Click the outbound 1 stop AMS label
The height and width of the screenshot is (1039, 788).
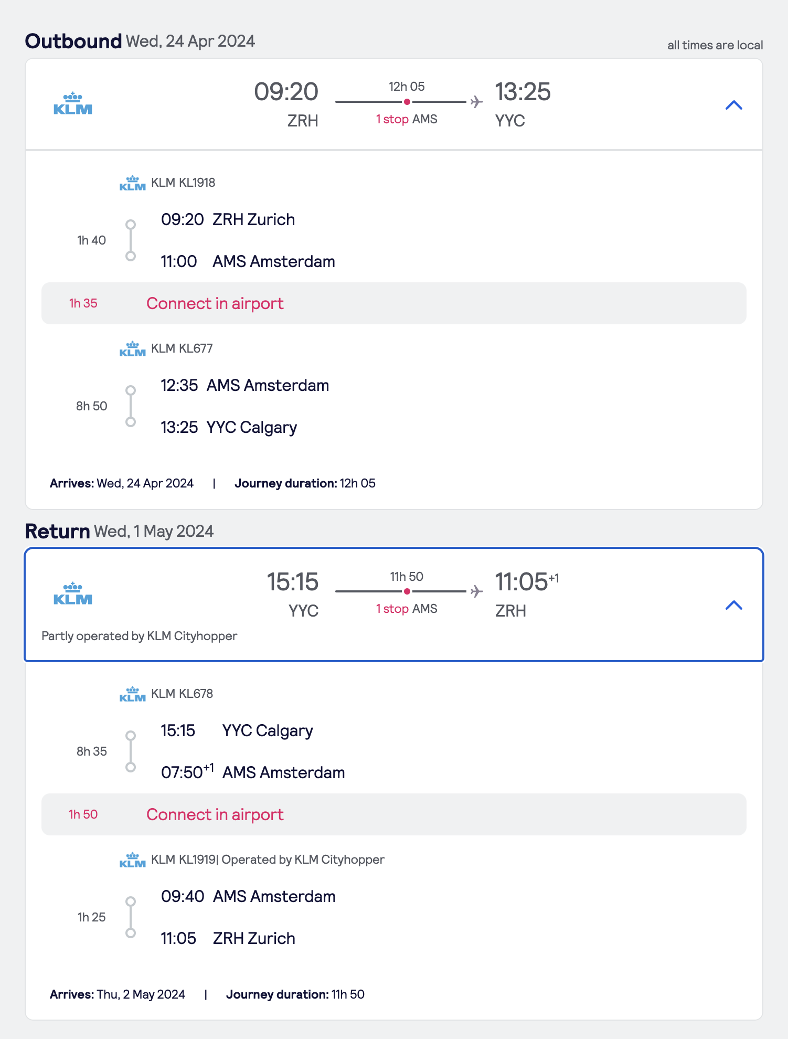pos(407,120)
